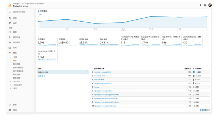Click the search magnifier icon in sidebar
The width and height of the screenshot is (215, 117).
[x=10, y=12]
